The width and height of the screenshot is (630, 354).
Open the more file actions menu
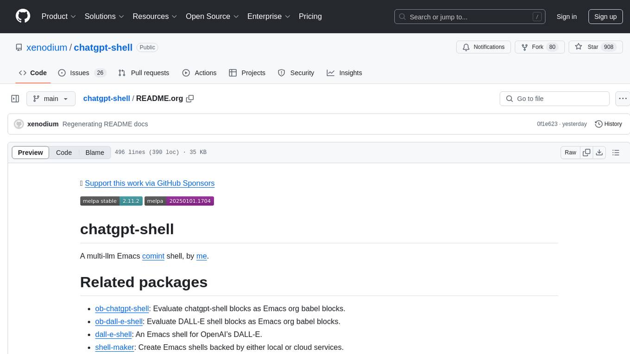point(623,99)
